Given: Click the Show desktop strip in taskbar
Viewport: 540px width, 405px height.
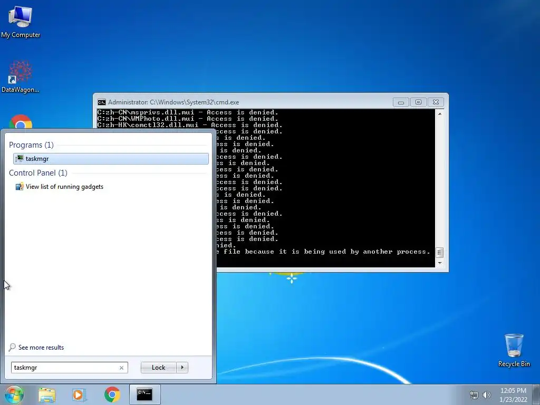Looking at the screenshot, I should pyautogui.click(x=537, y=394).
